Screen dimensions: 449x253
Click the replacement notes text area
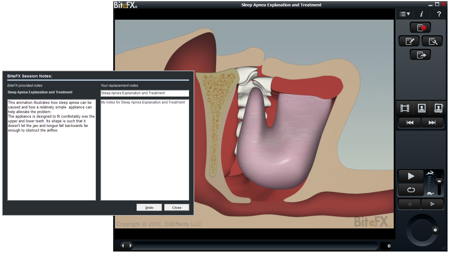point(145,150)
